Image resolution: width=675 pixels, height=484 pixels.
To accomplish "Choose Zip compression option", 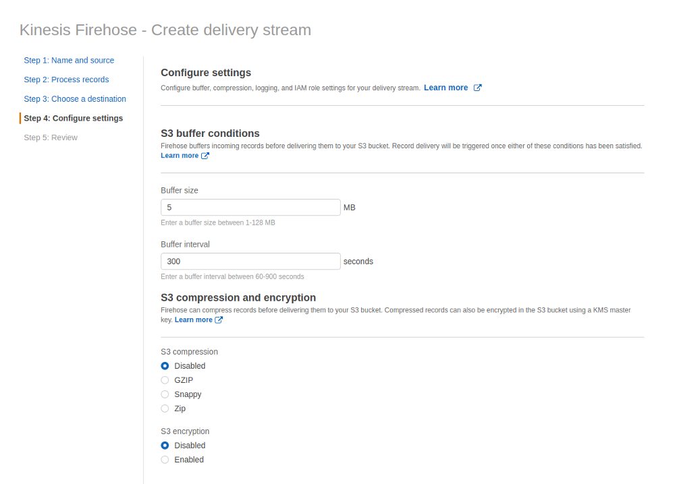I will click(165, 409).
